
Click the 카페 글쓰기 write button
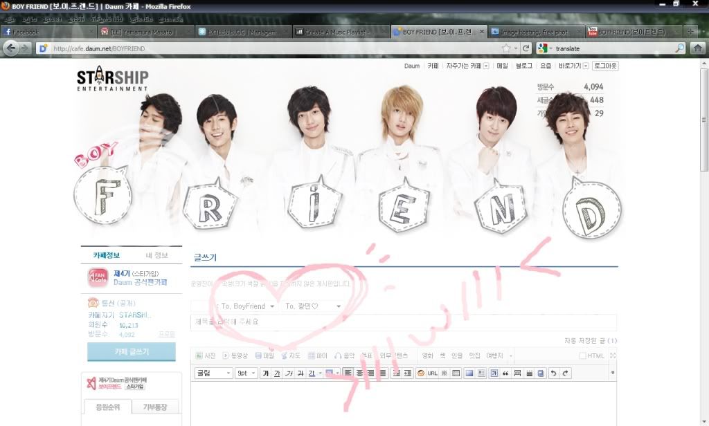click(132, 351)
